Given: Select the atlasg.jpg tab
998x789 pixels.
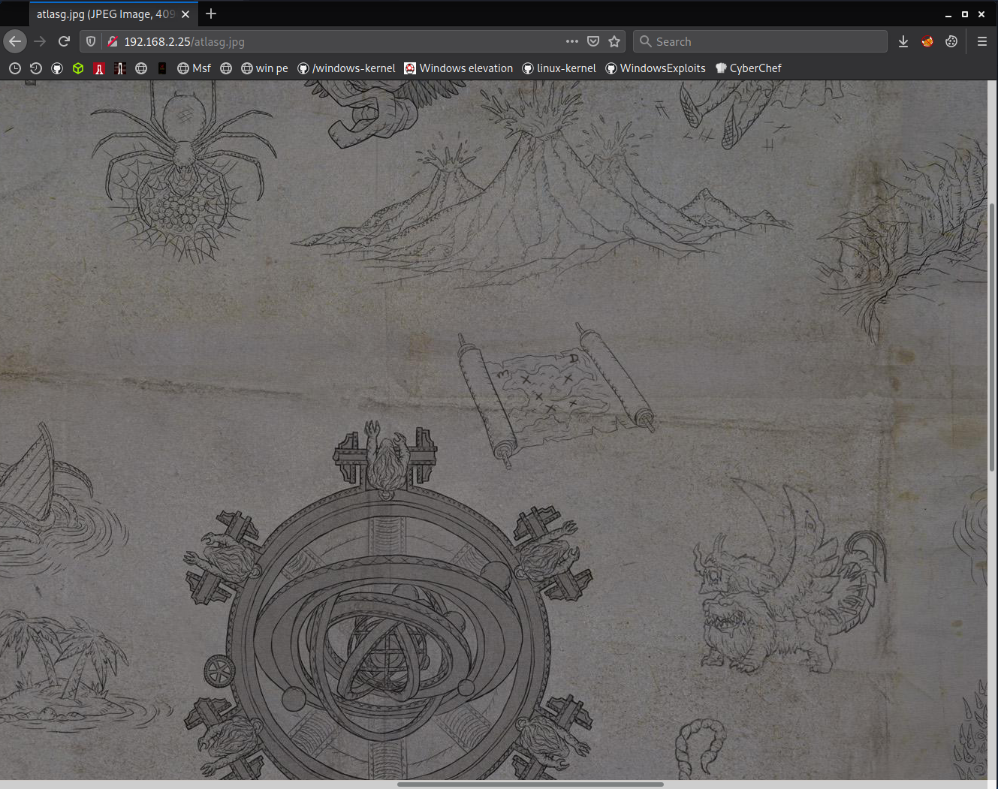Looking at the screenshot, I should 105,14.
